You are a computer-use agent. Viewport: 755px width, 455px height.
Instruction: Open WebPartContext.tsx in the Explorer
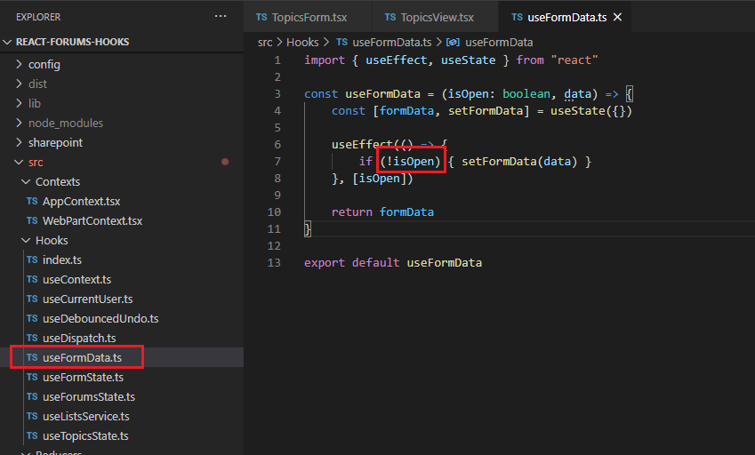(92, 220)
